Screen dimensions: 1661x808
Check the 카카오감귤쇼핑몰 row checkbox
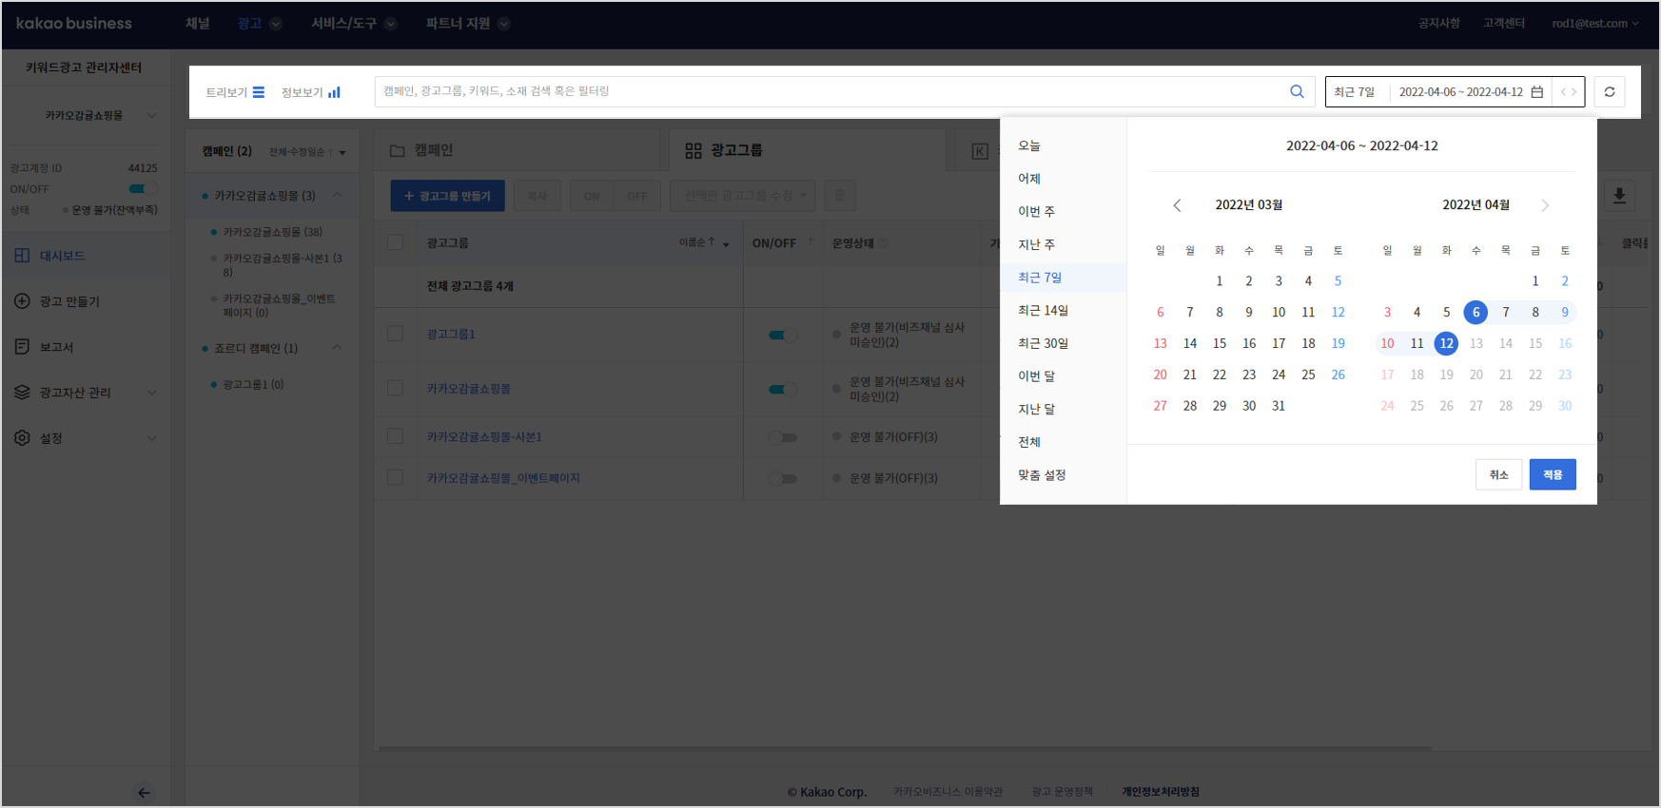coord(395,388)
